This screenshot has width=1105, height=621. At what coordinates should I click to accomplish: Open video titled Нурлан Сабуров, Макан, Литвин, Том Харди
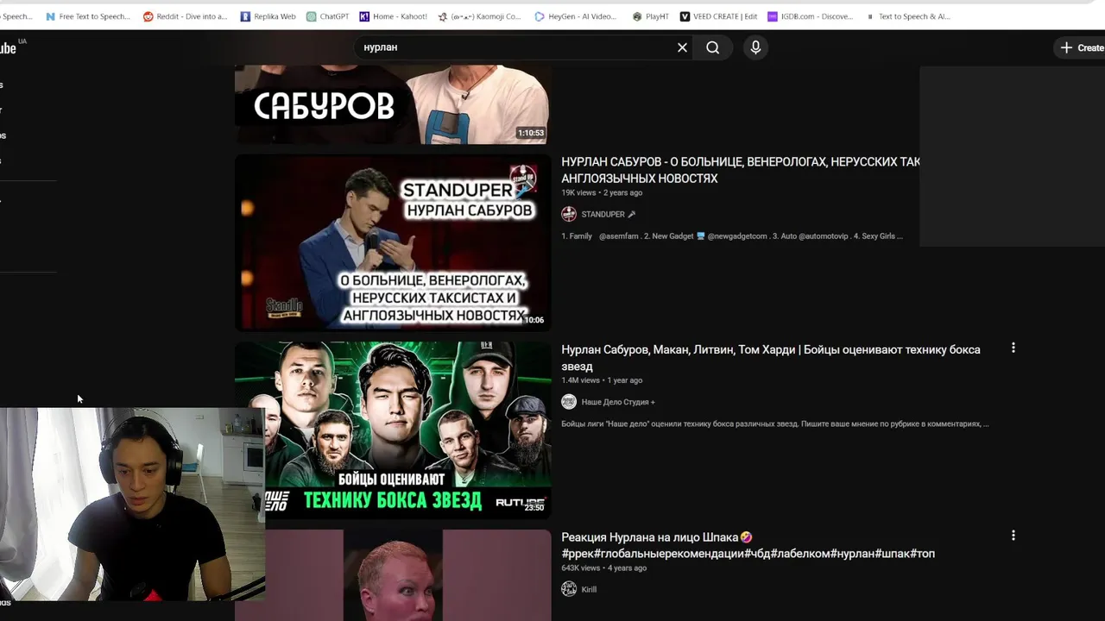pos(771,358)
